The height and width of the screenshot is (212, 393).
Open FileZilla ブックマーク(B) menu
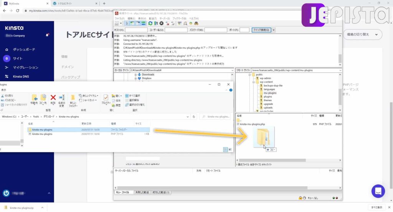coord(180,18)
